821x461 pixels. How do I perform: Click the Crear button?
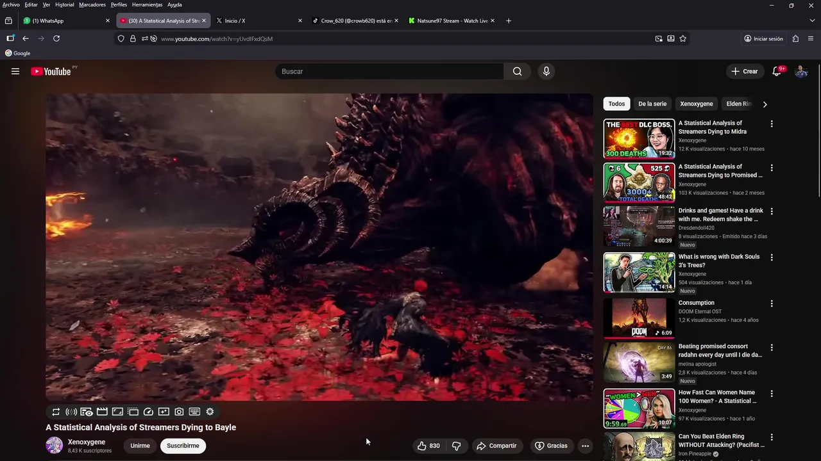click(x=745, y=71)
